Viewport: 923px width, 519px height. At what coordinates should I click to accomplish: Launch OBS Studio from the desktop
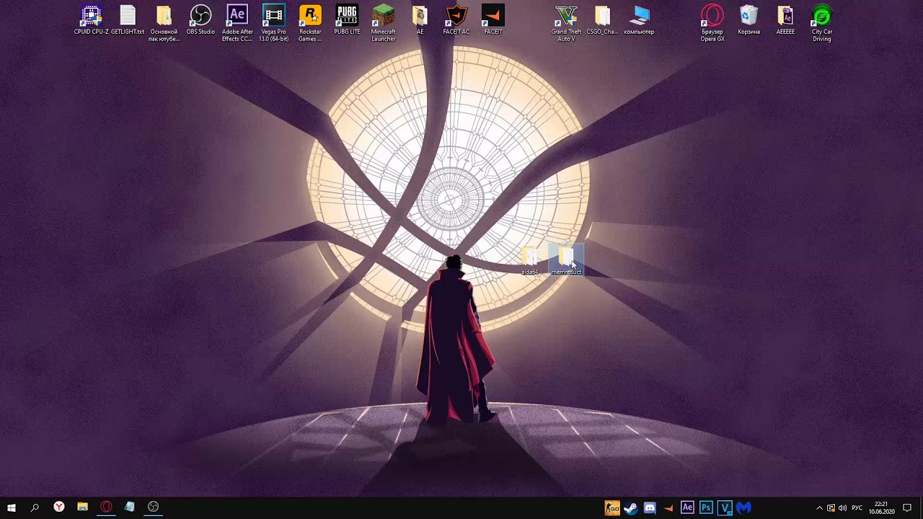point(200,20)
